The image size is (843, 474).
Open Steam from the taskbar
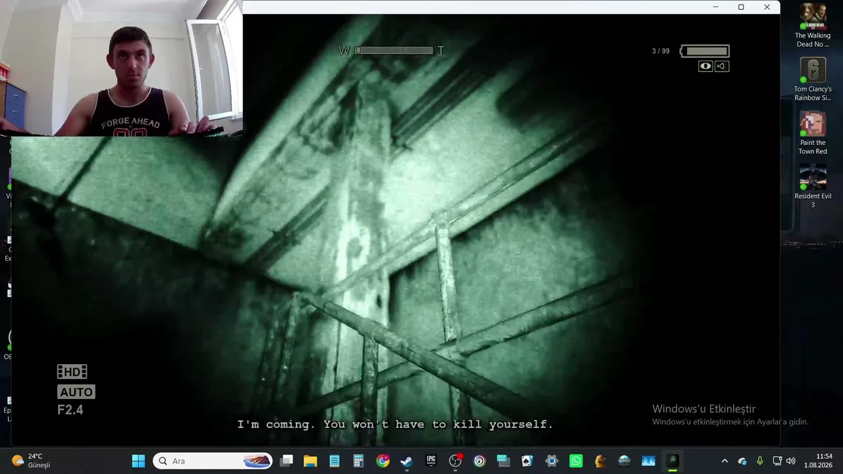pyautogui.click(x=407, y=461)
